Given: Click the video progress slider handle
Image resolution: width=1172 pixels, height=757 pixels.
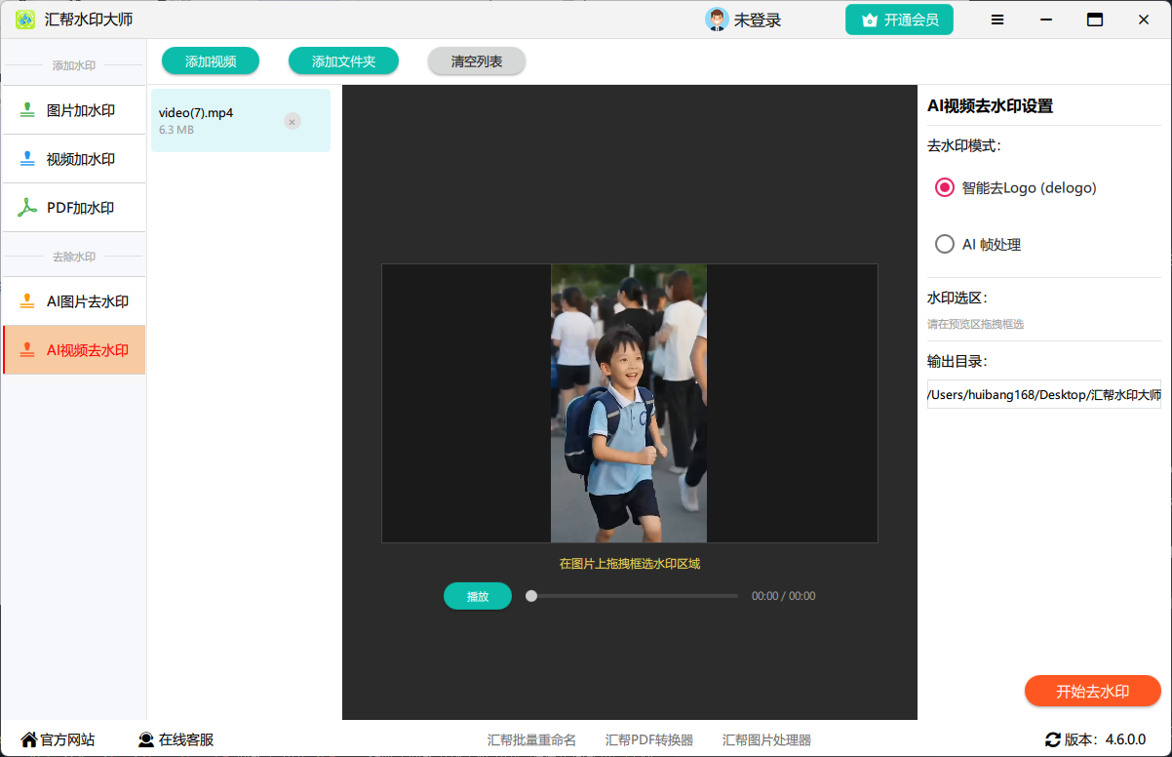Looking at the screenshot, I should 531,596.
